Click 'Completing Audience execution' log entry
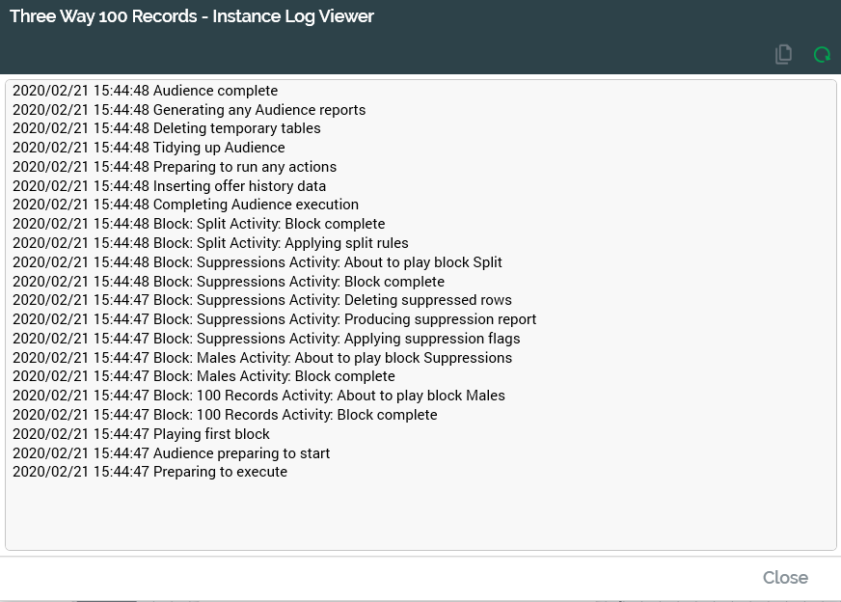 tap(185, 205)
